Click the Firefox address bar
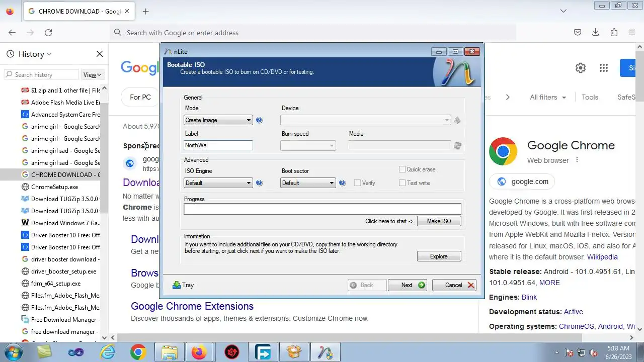The image size is (644, 362). [313, 32]
